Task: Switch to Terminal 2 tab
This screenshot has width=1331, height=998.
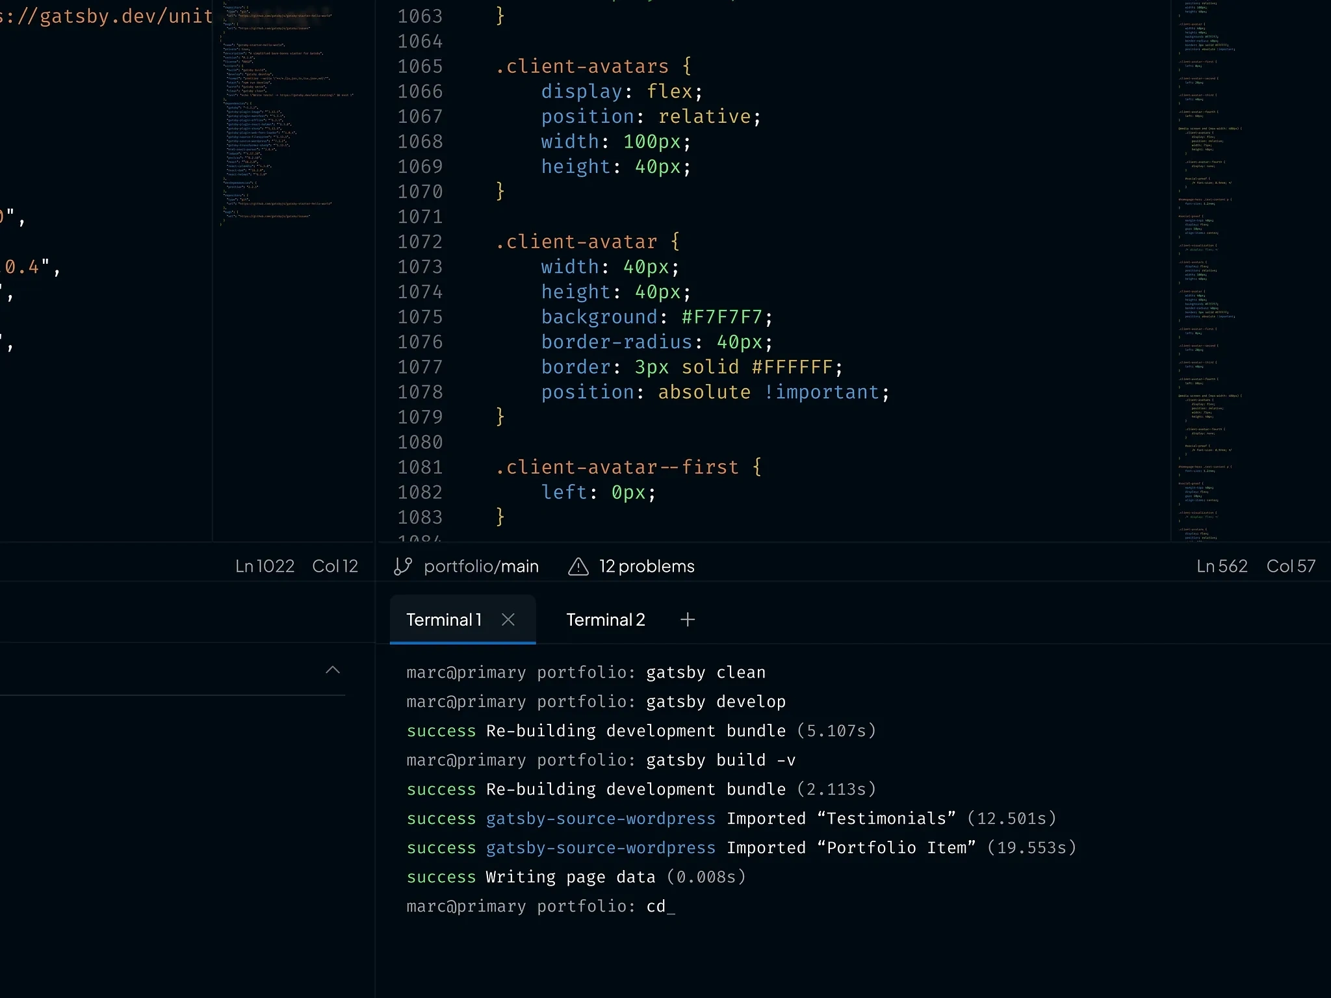Action: click(x=605, y=620)
